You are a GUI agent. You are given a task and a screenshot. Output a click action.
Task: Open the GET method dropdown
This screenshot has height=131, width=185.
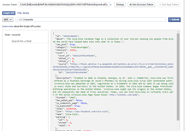click(x=8, y=20)
